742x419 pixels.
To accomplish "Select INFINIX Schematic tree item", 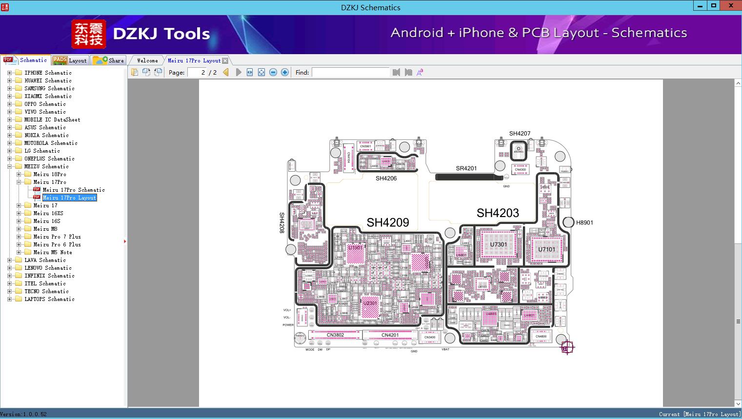I will tap(49, 276).
